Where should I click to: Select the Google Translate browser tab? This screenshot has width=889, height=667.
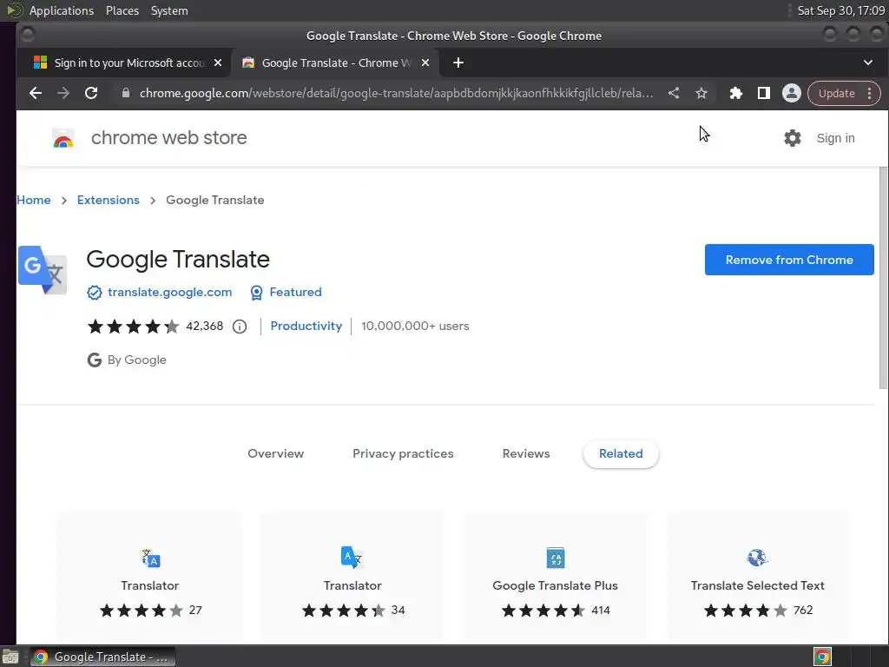coord(334,63)
